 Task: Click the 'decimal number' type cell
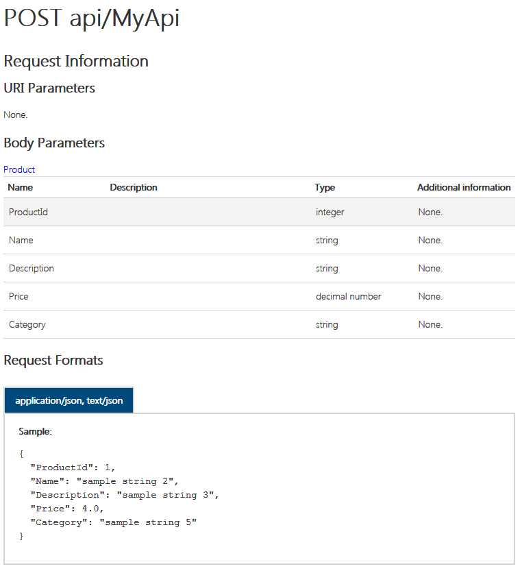pos(348,296)
